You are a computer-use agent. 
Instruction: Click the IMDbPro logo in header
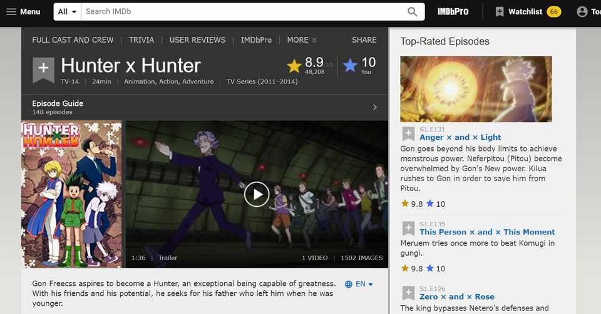(453, 12)
